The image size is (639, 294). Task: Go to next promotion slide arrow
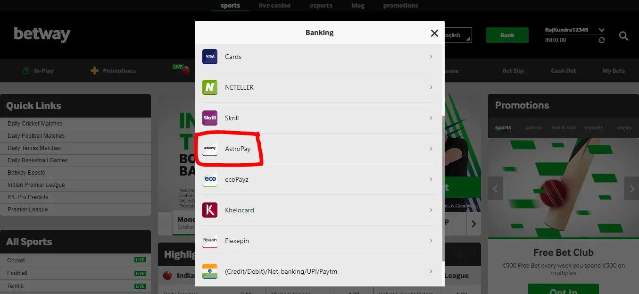pyautogui.click(x=632, y=189)
